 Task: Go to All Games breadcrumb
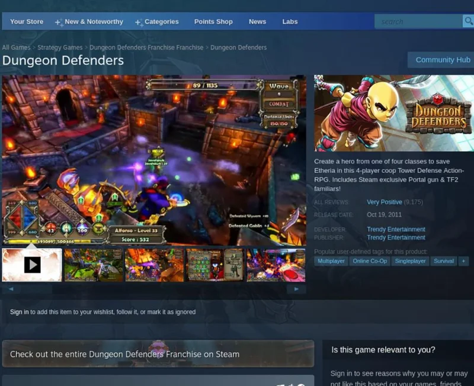pos(16,47)
